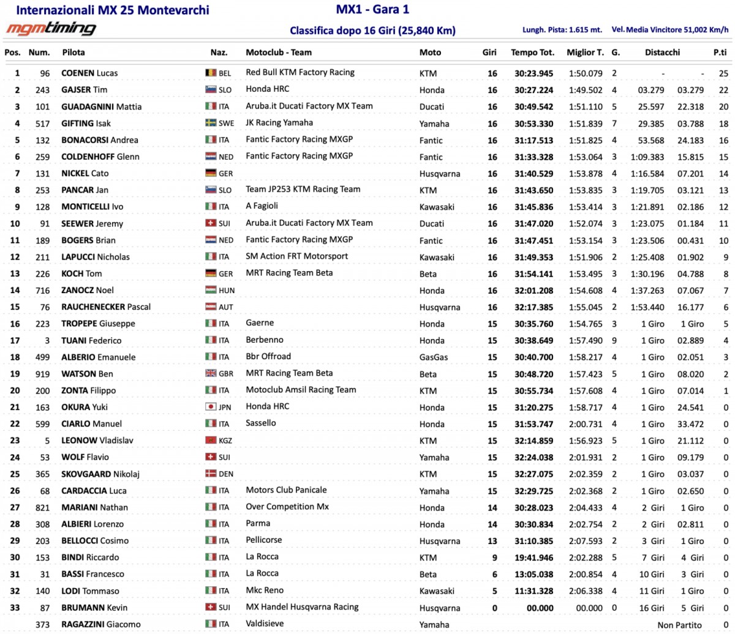Click rider name GUADAGNINI Mattia
Image resolution: width=735 pixels, height=634 pixels.
point(102,106)
